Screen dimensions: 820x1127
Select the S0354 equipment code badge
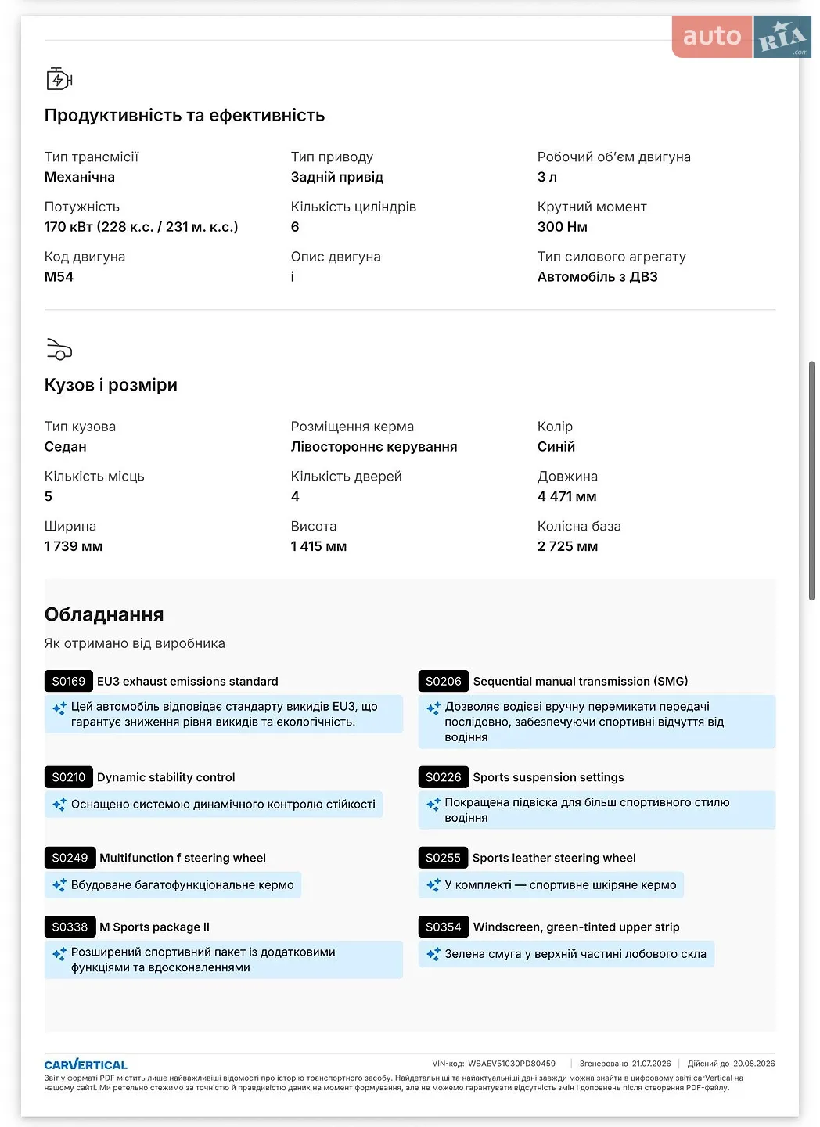444,927
